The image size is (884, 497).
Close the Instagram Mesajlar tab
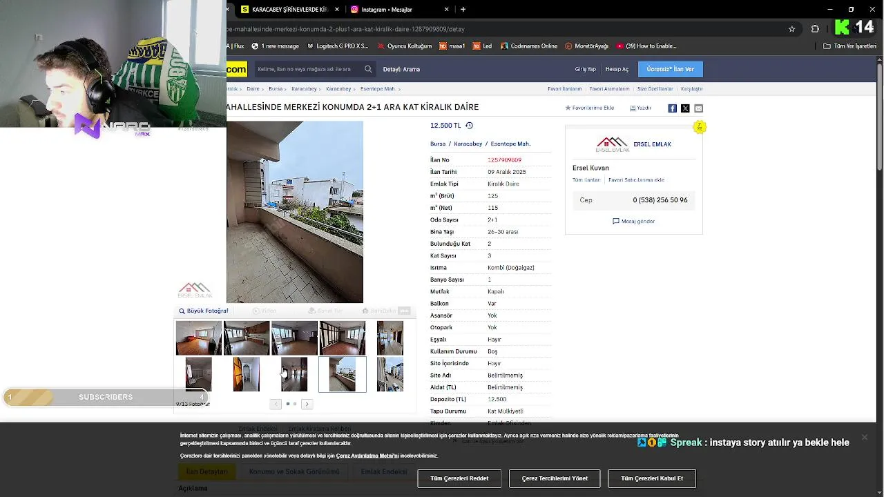click(446, 10)
